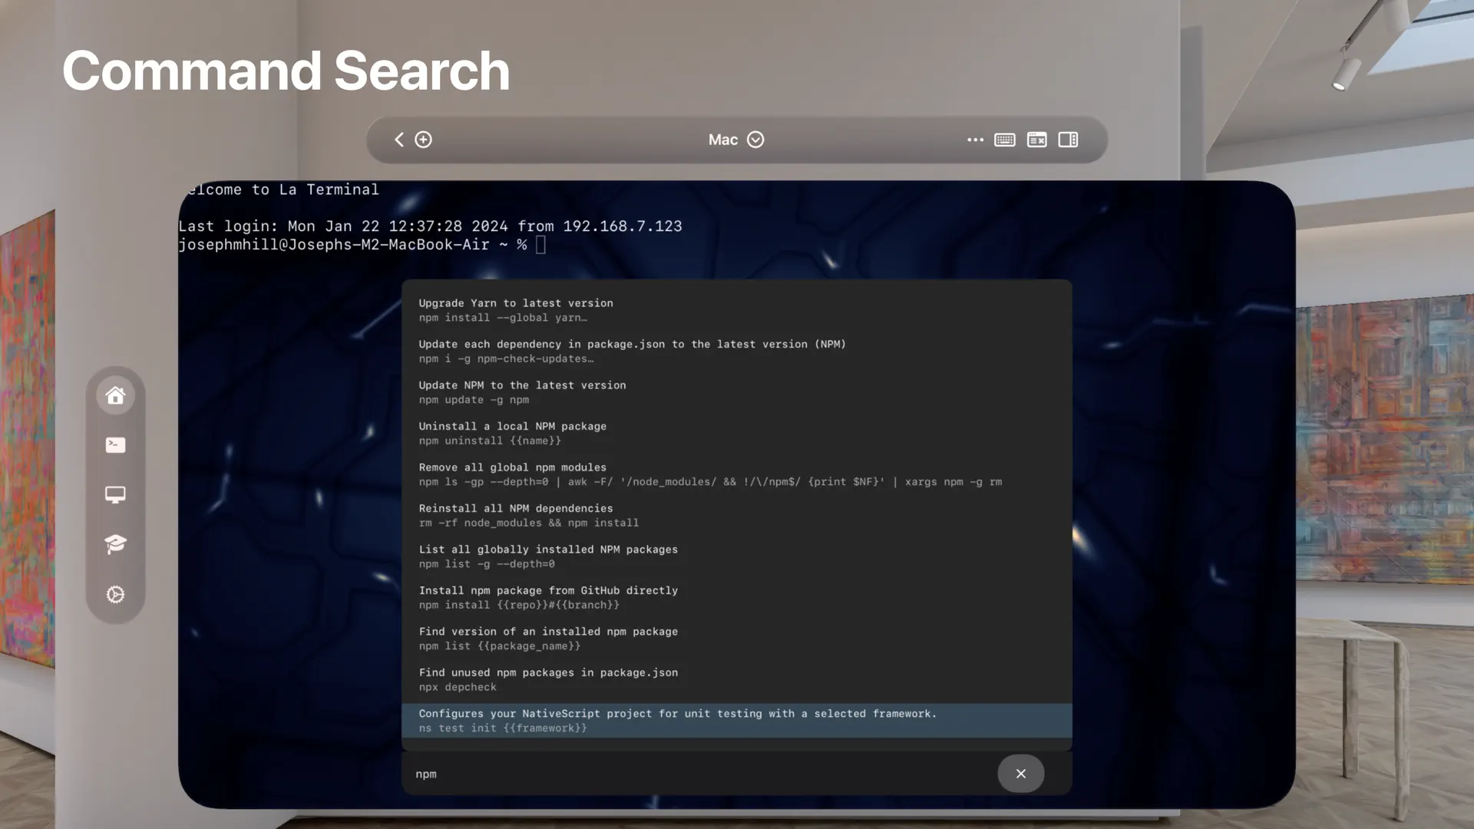Viewport: 1474px width, 829px height.
Task: Select the Terminal icon in the sidebar
Action: (115, 444)
